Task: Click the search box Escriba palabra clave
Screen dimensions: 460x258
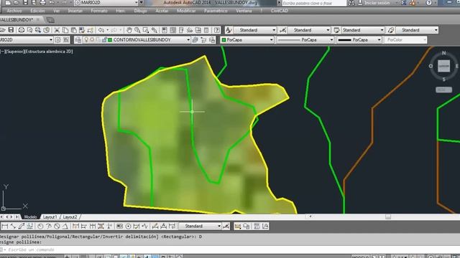Action: [314, 3]
